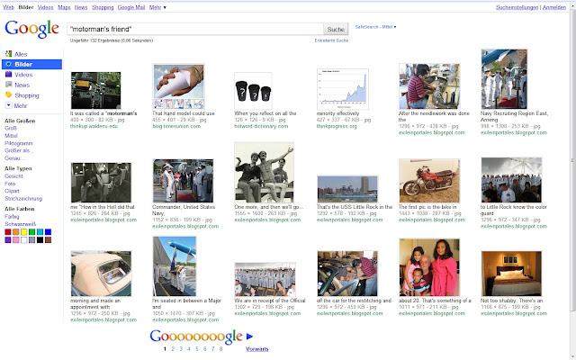The image size is (576, 360).
Task: Pick the yellow color swatch filter
Action: click(24, 232)
